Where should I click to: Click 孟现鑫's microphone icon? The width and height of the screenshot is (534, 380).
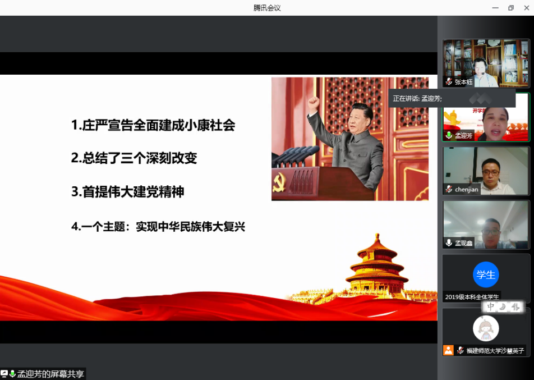[x=449, y=243]
